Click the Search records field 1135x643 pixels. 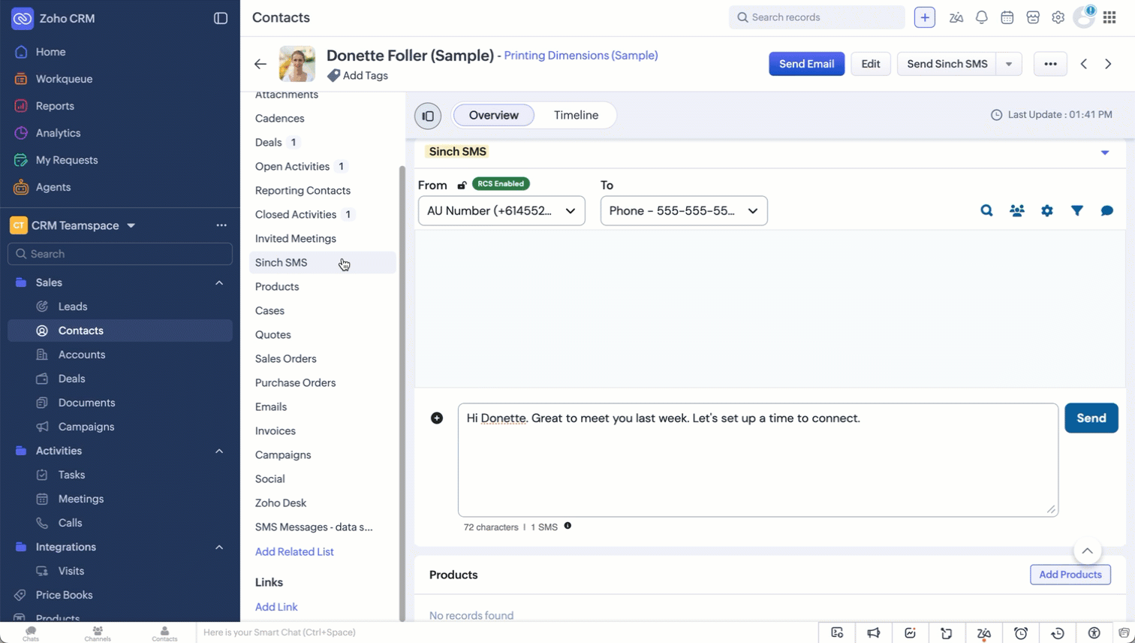[817, 17]
